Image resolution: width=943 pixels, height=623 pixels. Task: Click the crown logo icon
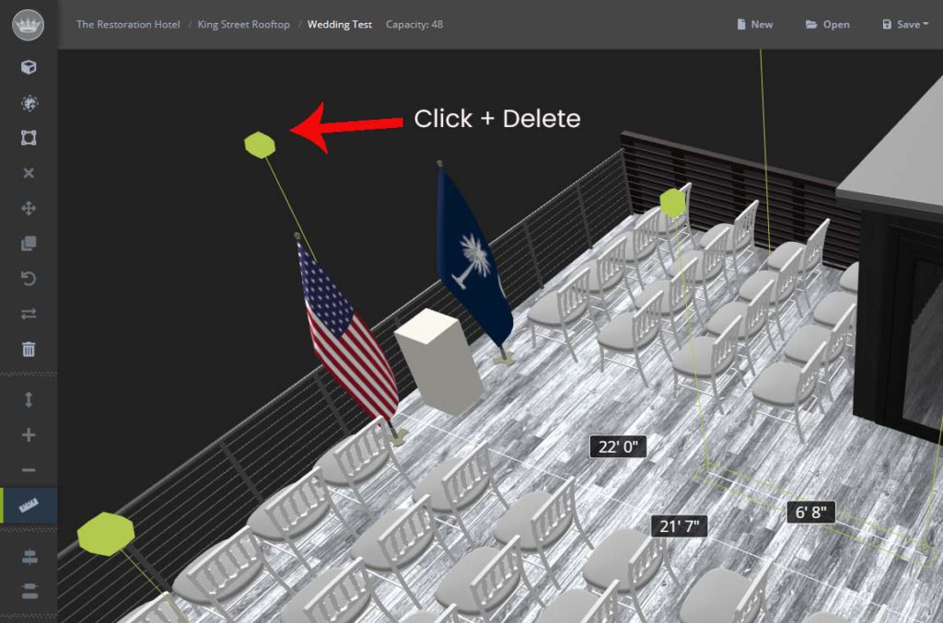pyautogui.click(x=29, y=25)
